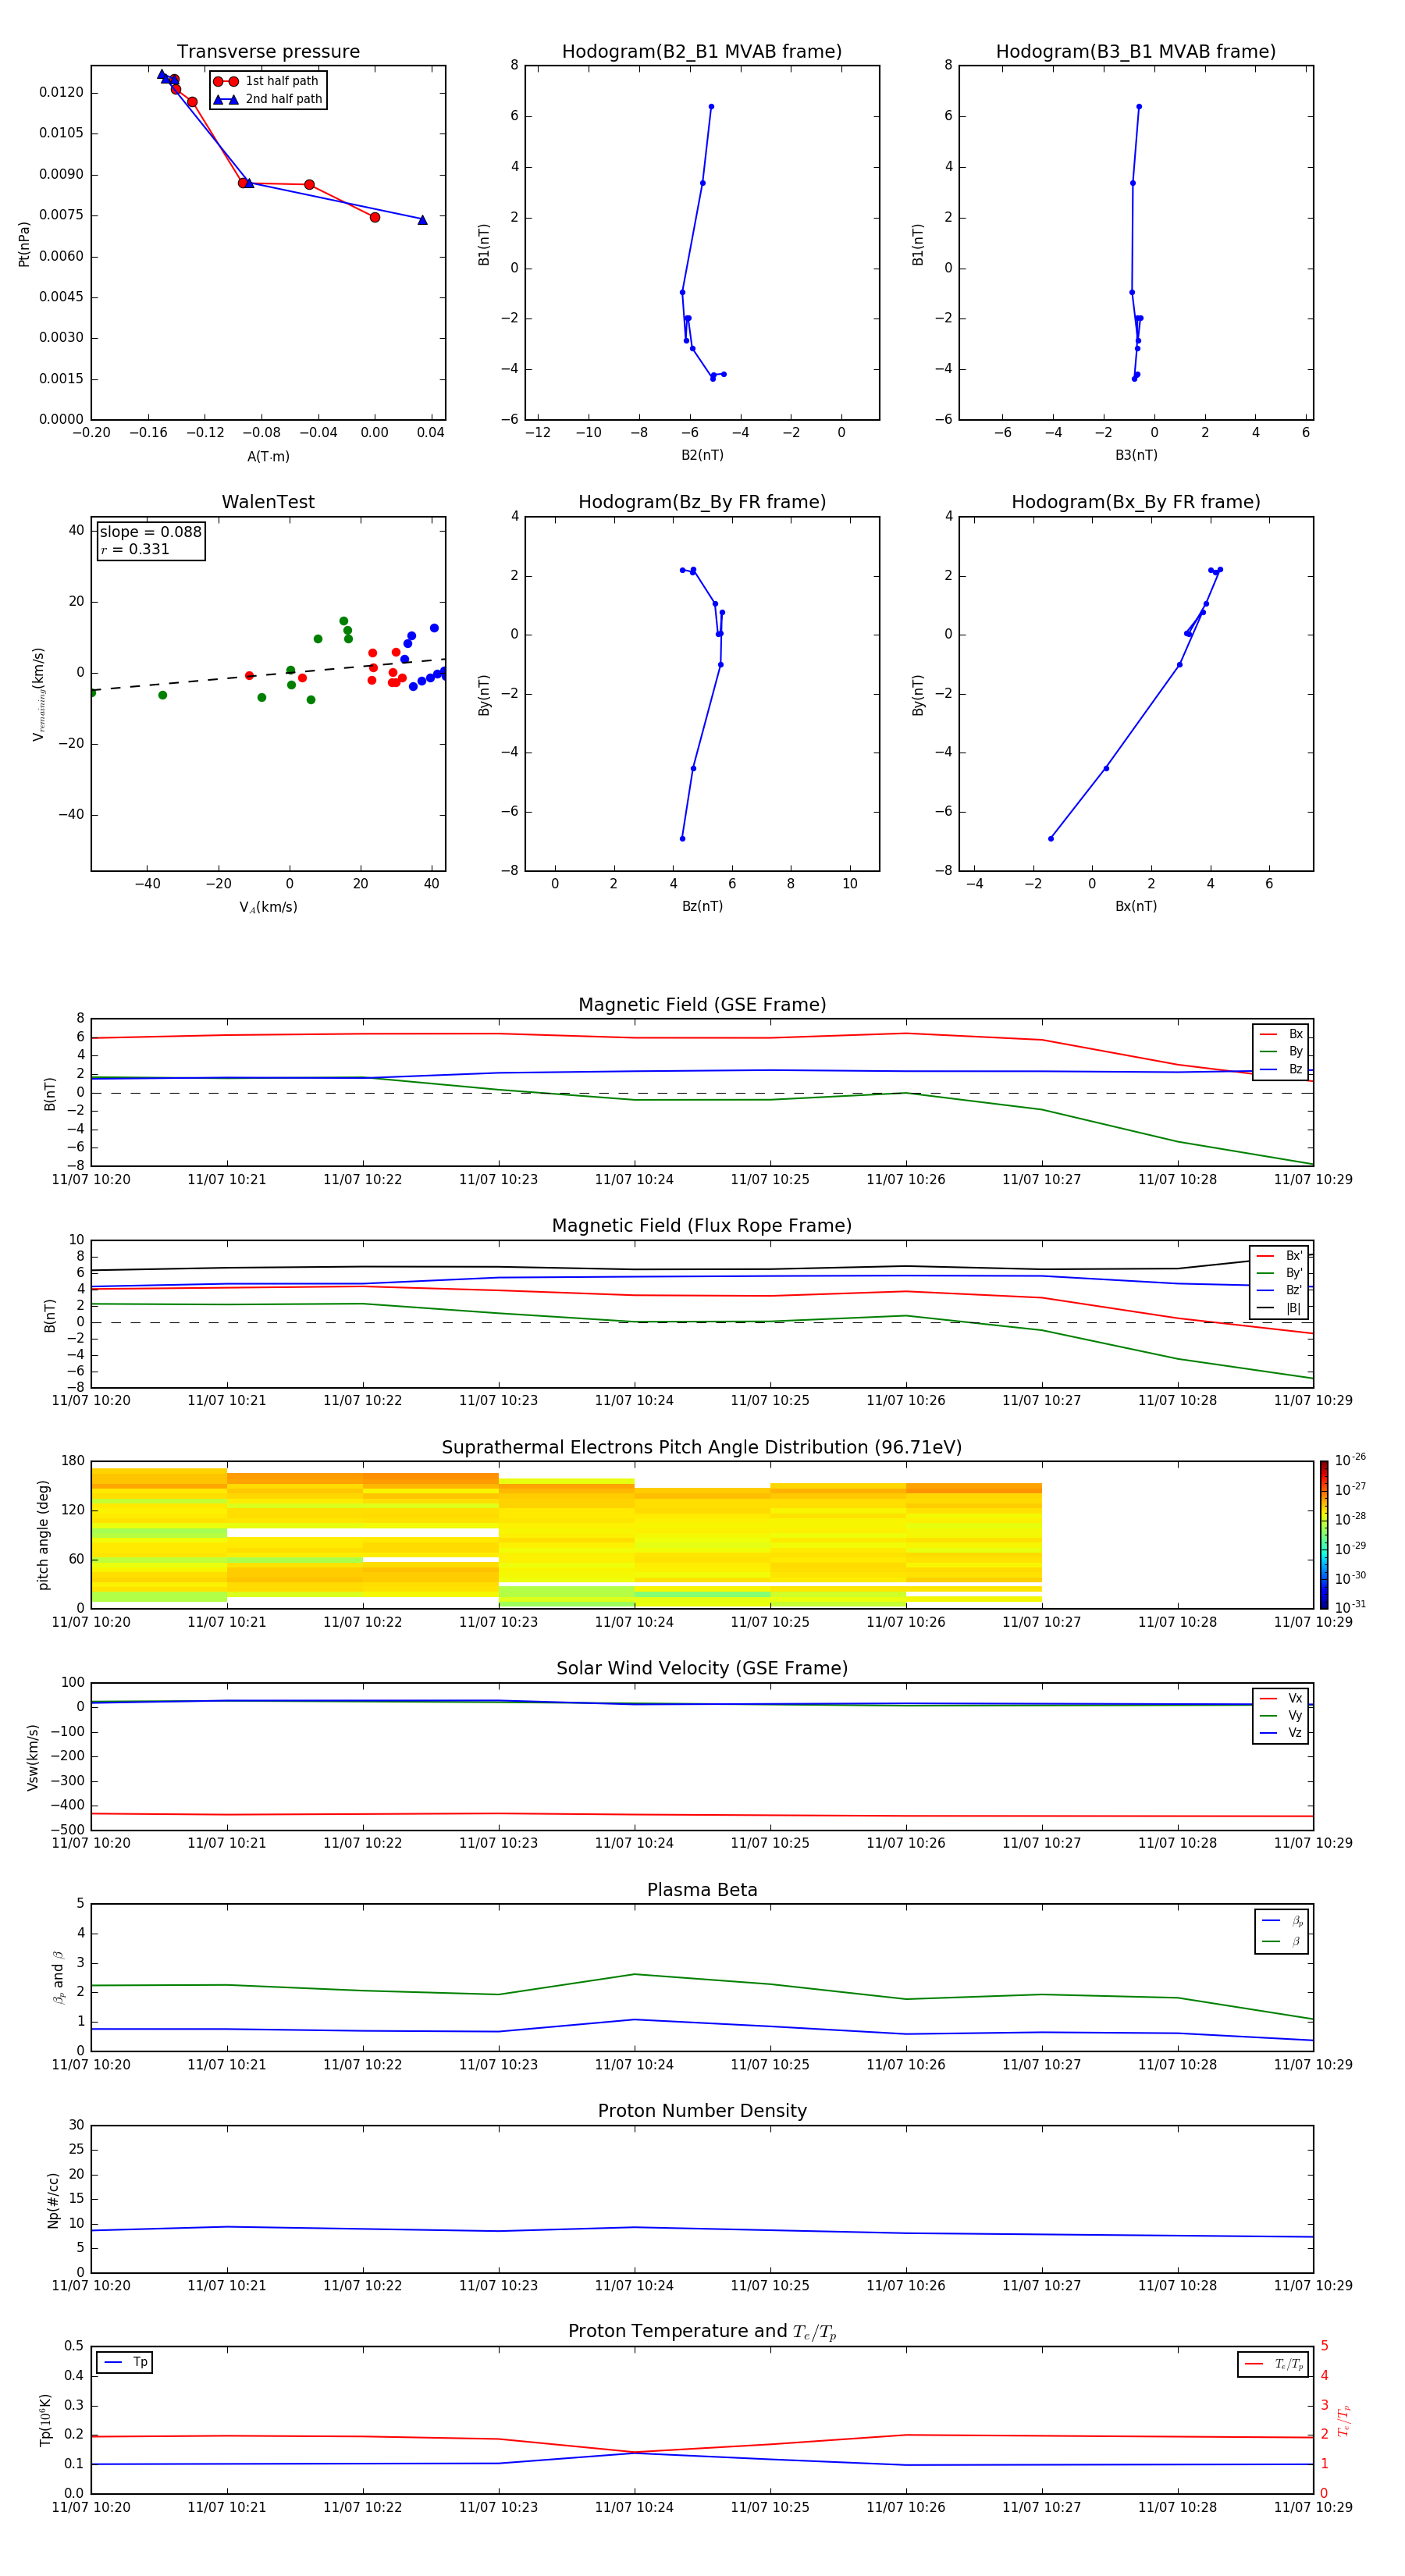The image size is (1405, 2576).
Task: Click the Suprathermal Electrons Pitch Angle Distribution title
Action: [x=702, y=1448]
